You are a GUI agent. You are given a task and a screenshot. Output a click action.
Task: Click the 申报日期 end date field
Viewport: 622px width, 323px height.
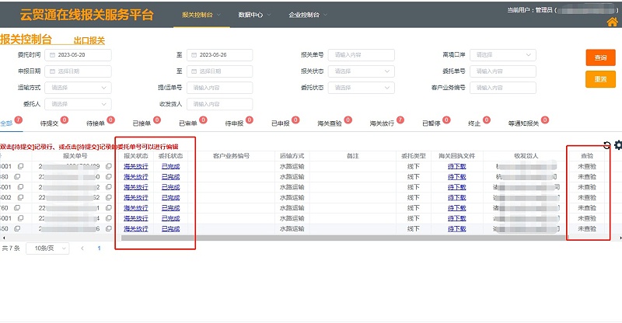[x=219, y=71]
